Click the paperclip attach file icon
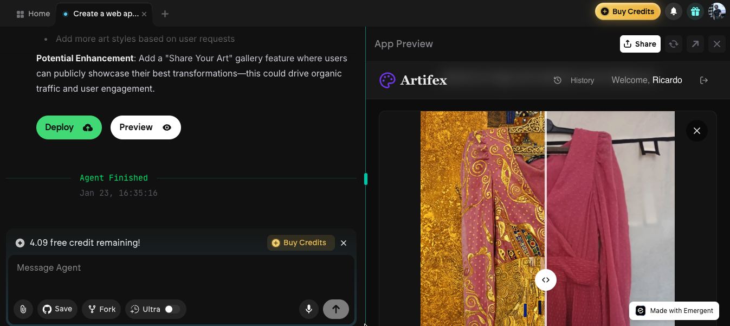The width and height of the screenshot is (730, 326). (23, 309)
